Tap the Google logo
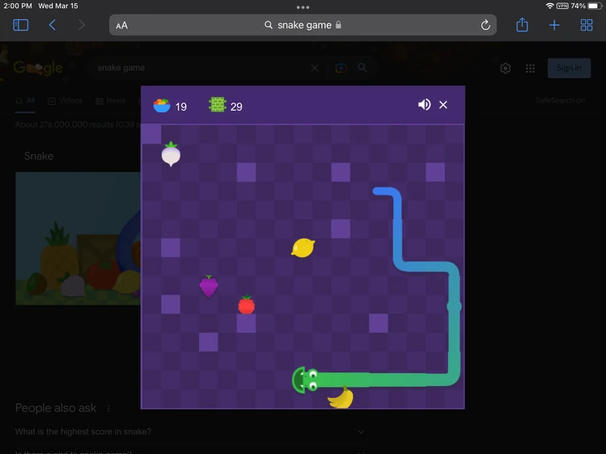Image resolution: width=606 pixels, height=454 pixels. (x=38, y=68)
